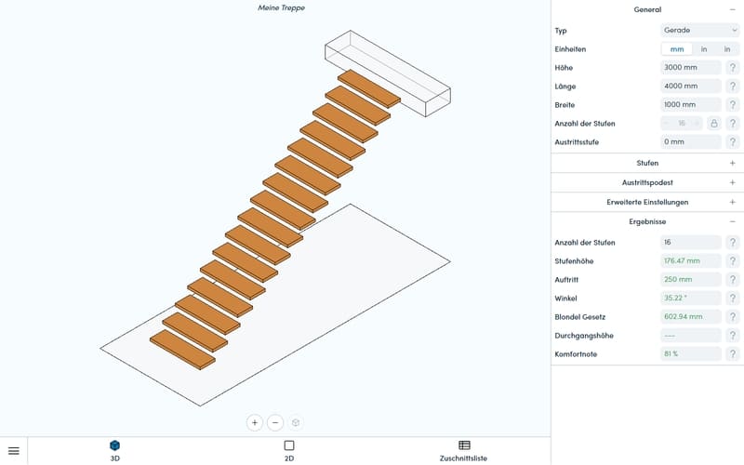The image size is (744, 465).
Task: Zoom out with the minus button
Action: click(275, 422)
